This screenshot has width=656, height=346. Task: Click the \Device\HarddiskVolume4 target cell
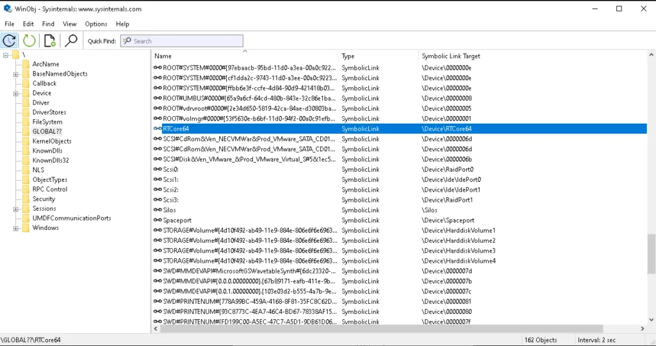tap(458, 261)
